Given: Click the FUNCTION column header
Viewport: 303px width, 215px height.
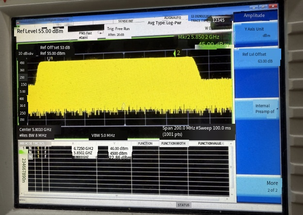Looking at the screenshot, I should pos(145,143).
